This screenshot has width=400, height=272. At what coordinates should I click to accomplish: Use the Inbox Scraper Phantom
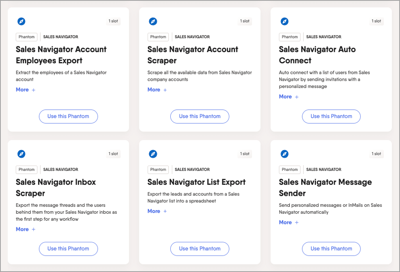coord(68,249)
